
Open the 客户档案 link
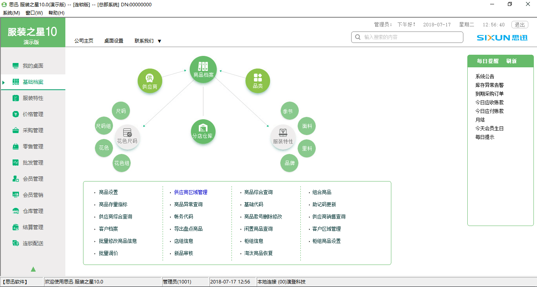pos(109,229)
